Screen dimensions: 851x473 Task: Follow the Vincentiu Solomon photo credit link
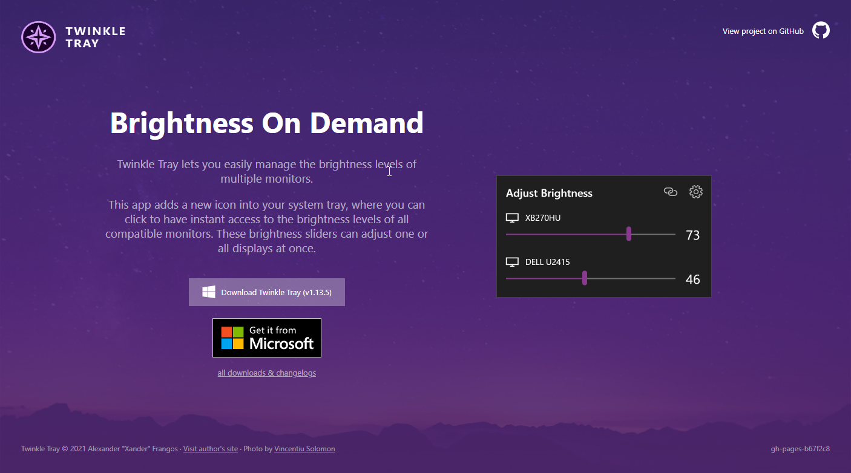point(304,449)
